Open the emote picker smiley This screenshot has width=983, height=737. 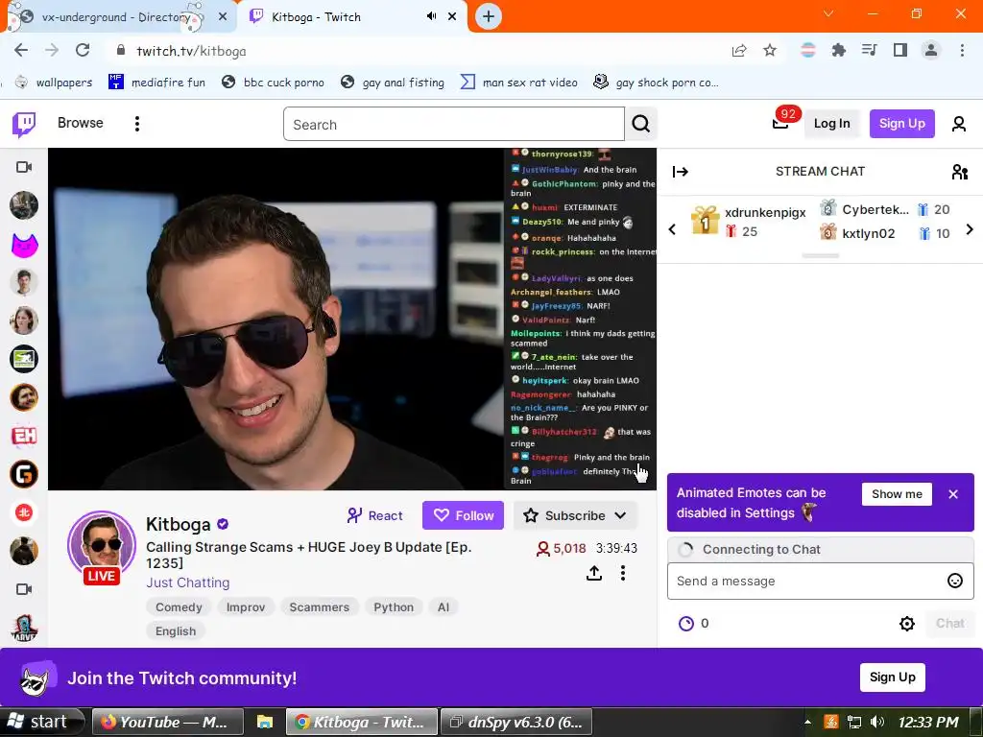point(955,581)
